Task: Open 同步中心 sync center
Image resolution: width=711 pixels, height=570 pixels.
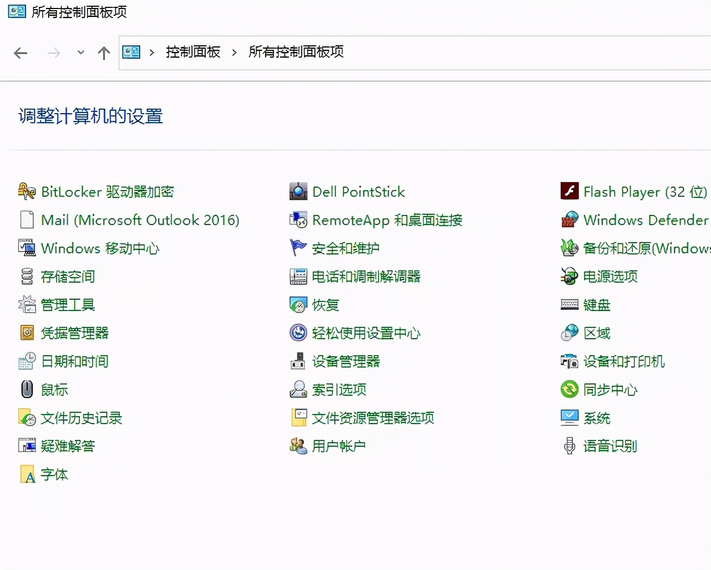Action: (609, 389)
